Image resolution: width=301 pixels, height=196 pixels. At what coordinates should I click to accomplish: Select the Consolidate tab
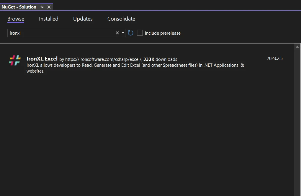(x=121, y=19)
